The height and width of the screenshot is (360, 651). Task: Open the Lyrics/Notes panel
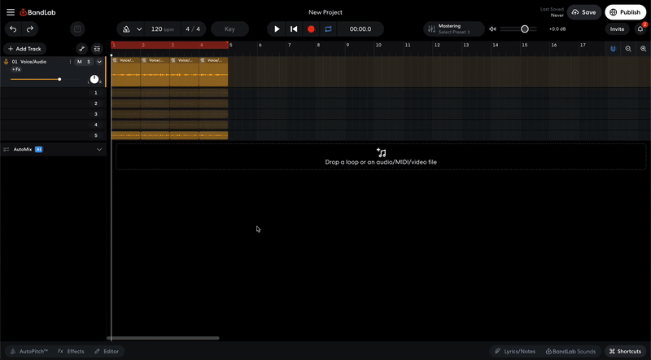[516, 351]
